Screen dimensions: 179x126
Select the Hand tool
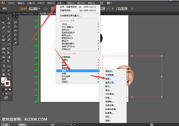[x=4, y=75]
